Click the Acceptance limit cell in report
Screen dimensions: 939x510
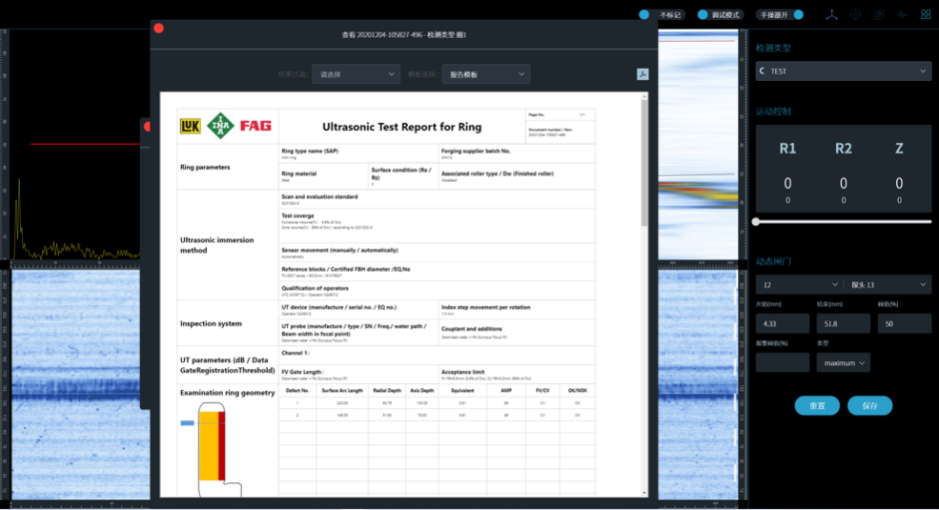click(517, 374)
